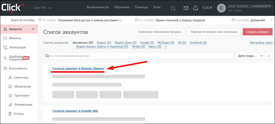Click the Семантика icon in sidebar

tap(10, 77)
